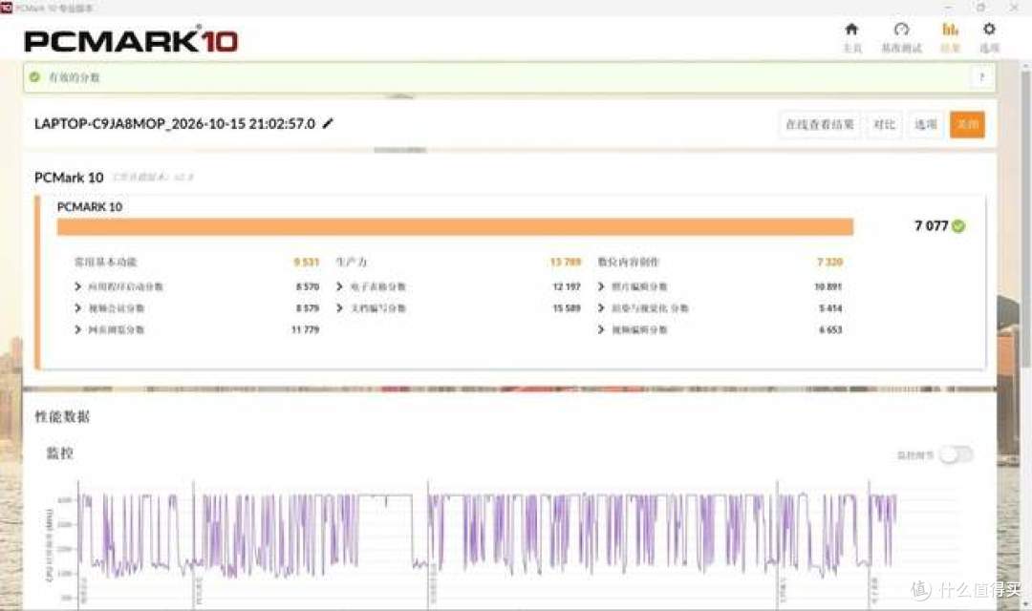Image resolution: width=1032 pixels, height=611 pixels.
Task: Click the Productivity score 13 789
Action: (566, 262)
